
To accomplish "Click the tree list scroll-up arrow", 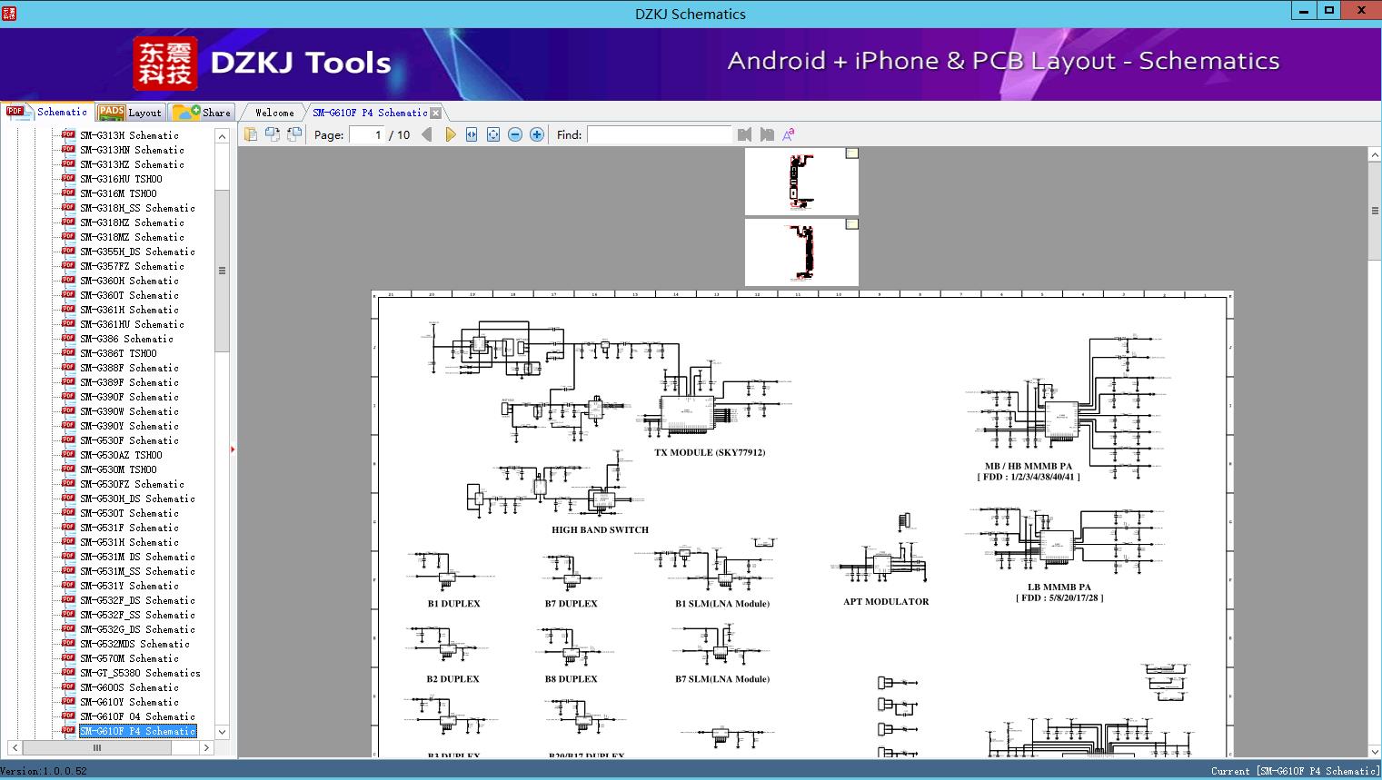I will click(222, 136).
